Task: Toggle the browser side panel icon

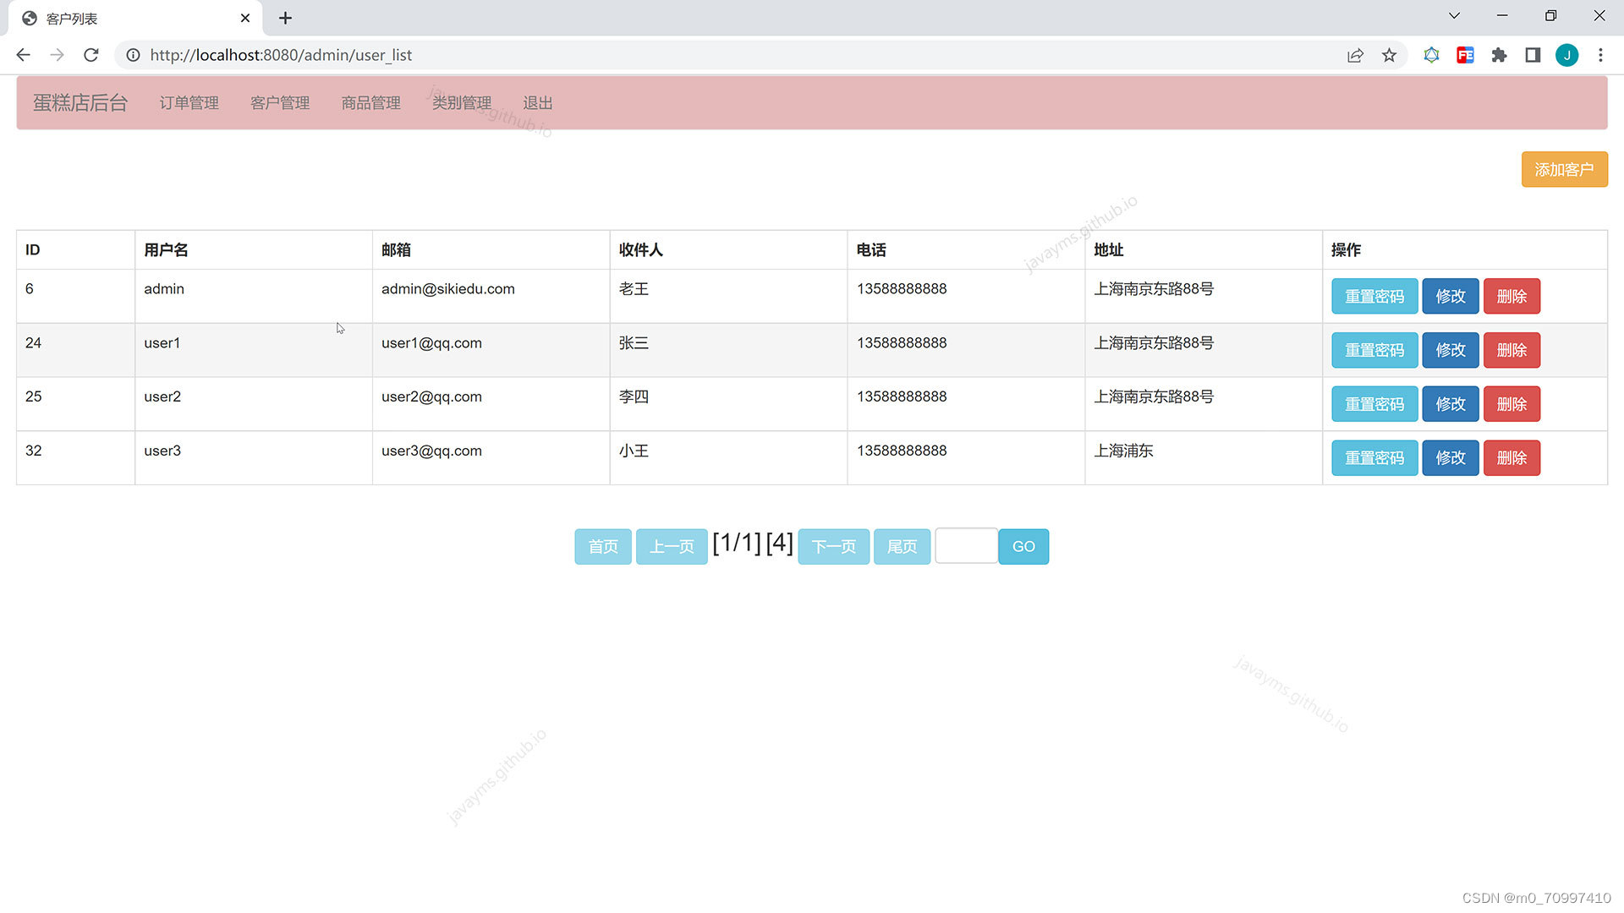Action: (x=1533, y=55)
